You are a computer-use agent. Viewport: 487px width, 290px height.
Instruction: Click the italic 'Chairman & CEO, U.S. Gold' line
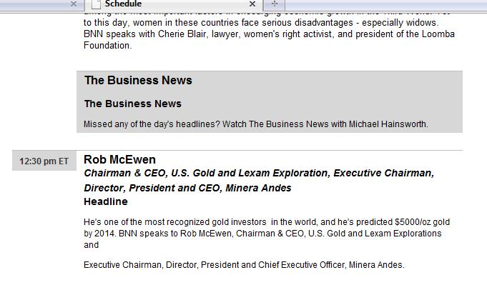(x=259, y=174)
